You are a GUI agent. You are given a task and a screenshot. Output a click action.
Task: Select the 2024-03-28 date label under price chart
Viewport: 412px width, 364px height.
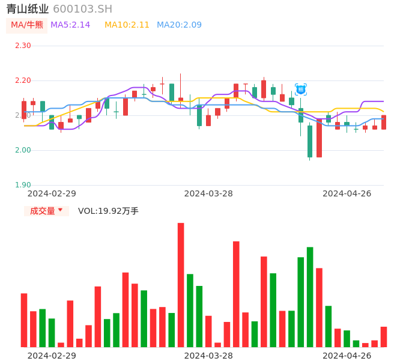(208, 193)
